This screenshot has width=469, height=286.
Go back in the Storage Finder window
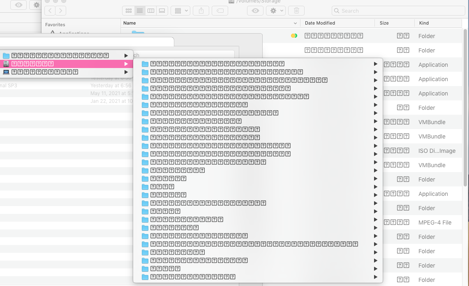coord(50,11)
